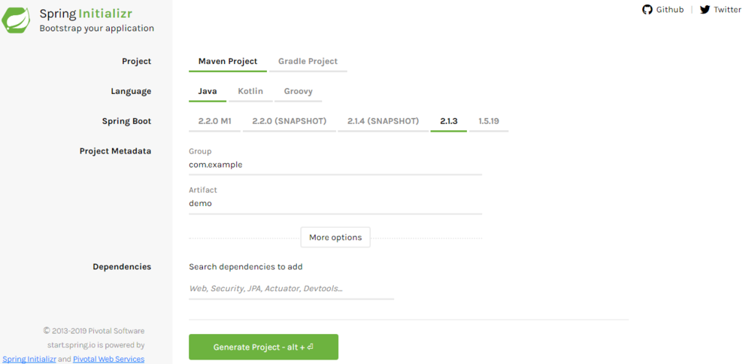Click Generate Project button
The height and width of the screenshot is (364, 752).
[x=263, y=347]
